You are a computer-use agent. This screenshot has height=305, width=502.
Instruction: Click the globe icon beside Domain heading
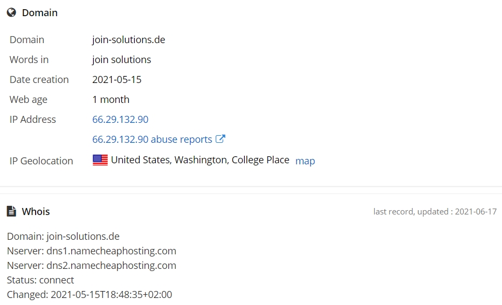click(11, 12)
